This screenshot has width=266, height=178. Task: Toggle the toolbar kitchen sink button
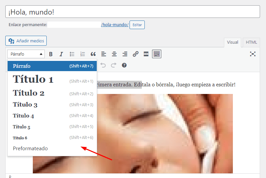pos(157,54)
